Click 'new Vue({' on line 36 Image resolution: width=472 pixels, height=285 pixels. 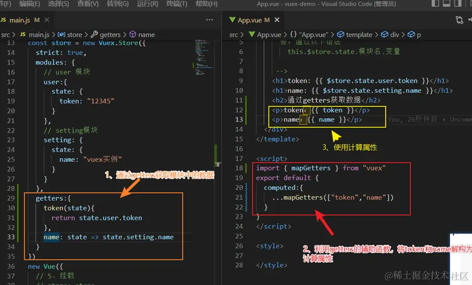[x=45, y=266]
